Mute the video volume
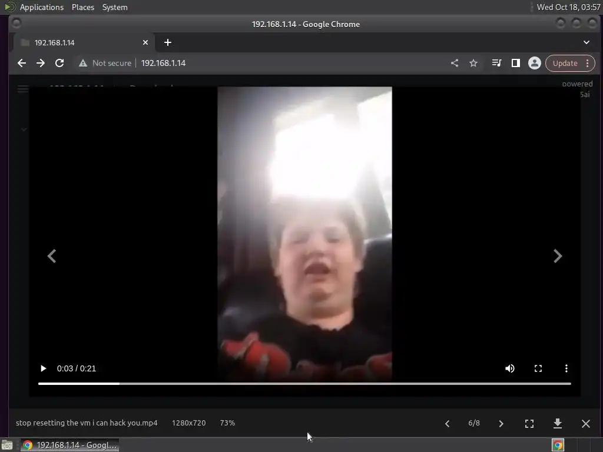This screenshot has width=603, height=452. click(509, 368)
